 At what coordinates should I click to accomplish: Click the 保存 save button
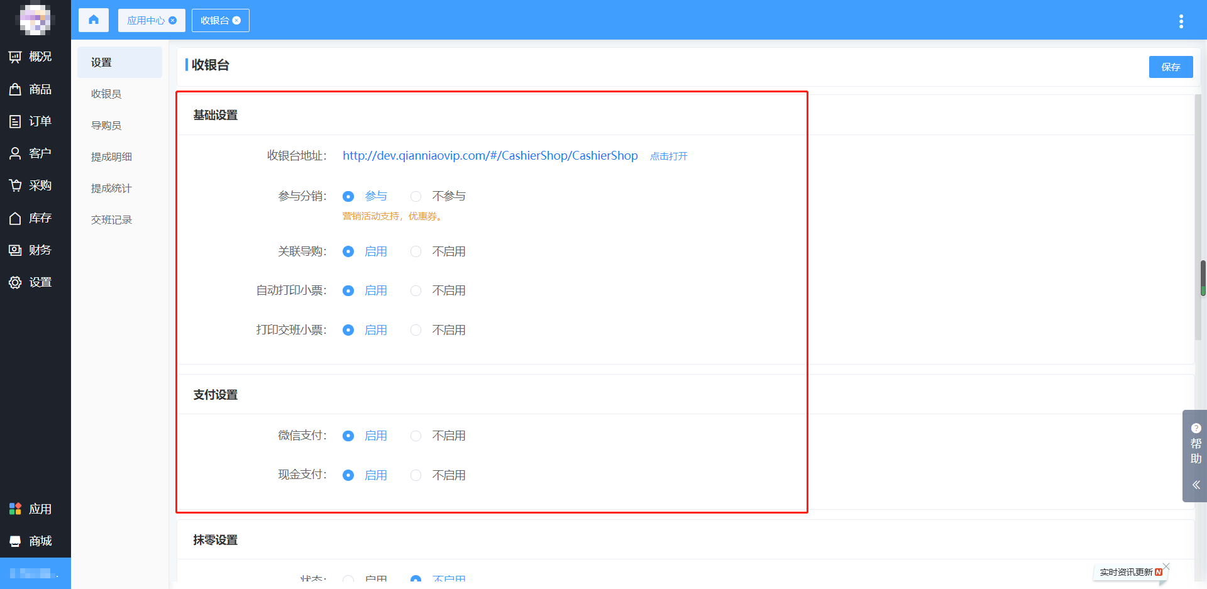click(1171, 67)
